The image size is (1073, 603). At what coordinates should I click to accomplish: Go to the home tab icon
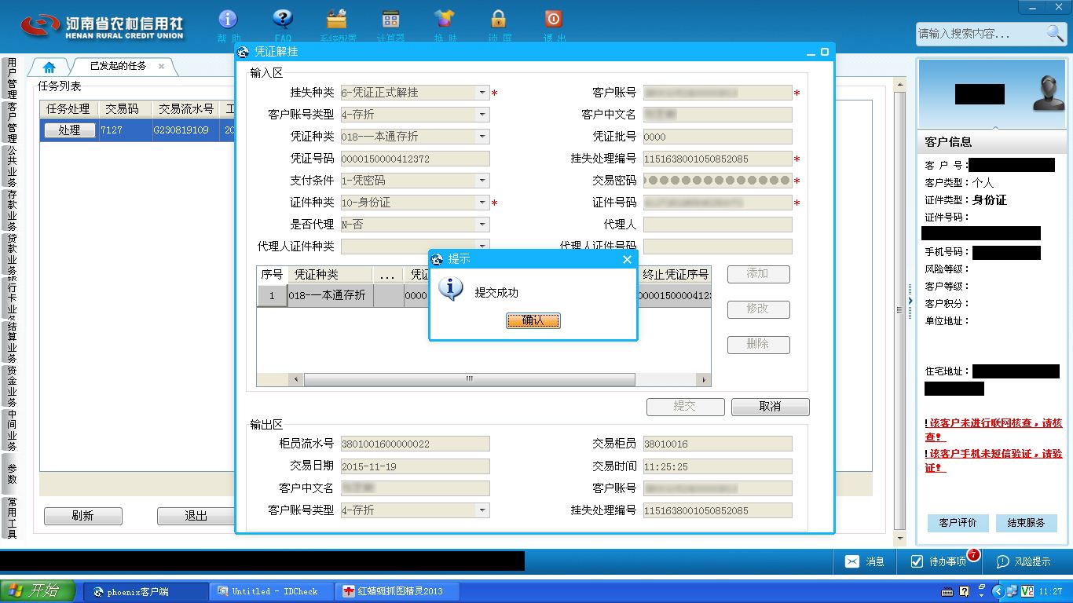pos(49,67)
